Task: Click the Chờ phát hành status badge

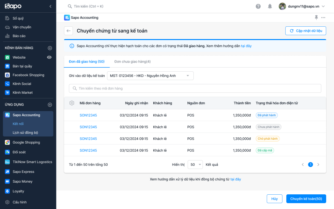Action: pyautogui.click(x=267, y=139)
